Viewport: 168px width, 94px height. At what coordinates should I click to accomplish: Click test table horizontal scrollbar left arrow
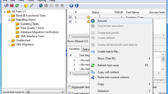pos(70,36)
